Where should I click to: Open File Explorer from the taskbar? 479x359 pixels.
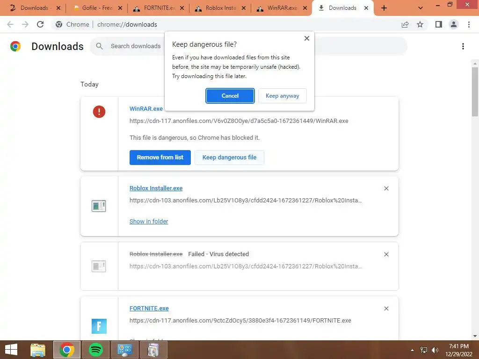coord(38,350)
